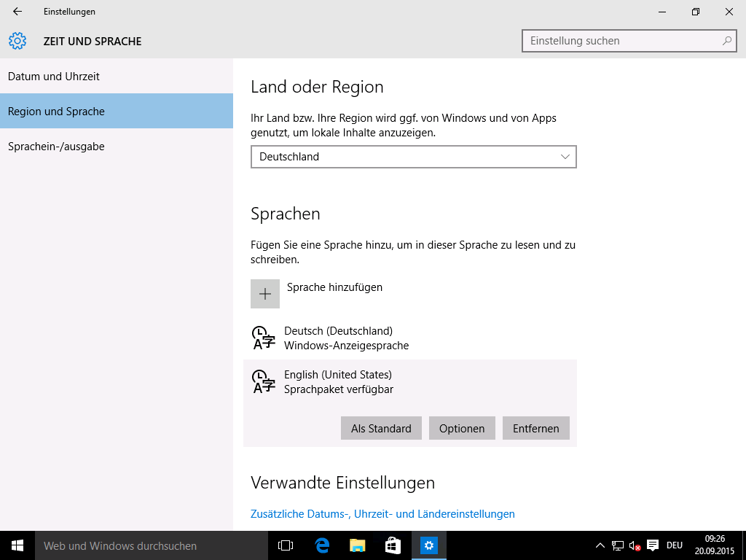Open Task View in the taskbar

286,545
